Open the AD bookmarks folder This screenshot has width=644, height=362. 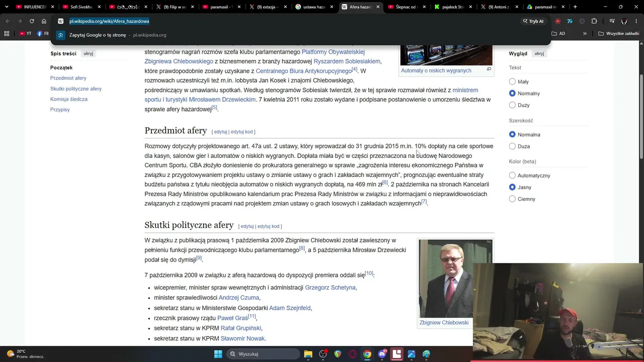click(558, 34)
